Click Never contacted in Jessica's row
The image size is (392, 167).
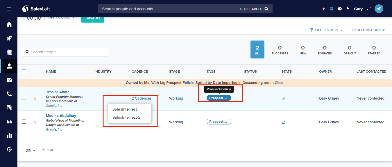(370, 98)
